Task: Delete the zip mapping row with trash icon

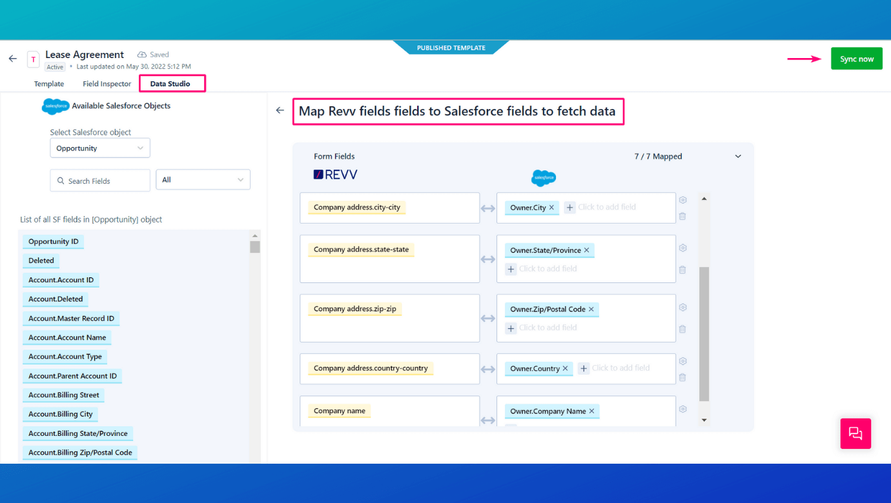Action: pos(682,329)
